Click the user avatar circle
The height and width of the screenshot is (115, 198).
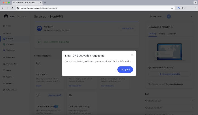click(169, 16)
